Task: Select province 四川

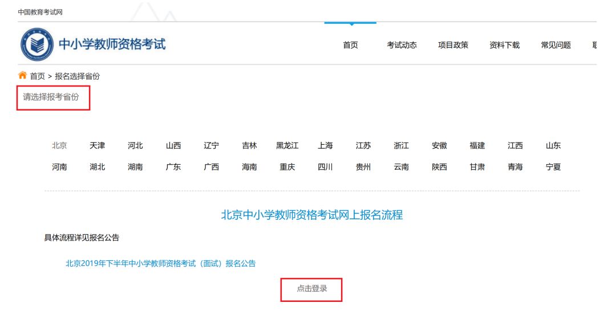Action: coord(325,167)
